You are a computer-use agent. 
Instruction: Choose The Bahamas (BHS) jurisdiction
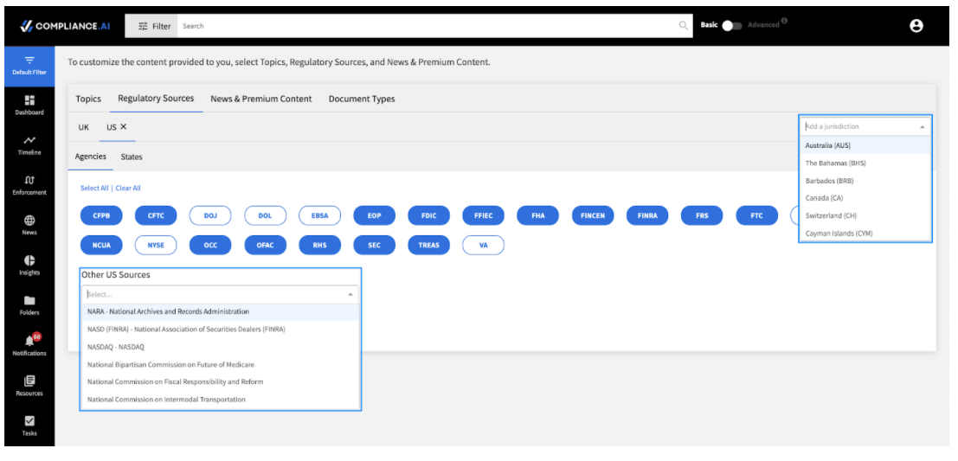865,163
